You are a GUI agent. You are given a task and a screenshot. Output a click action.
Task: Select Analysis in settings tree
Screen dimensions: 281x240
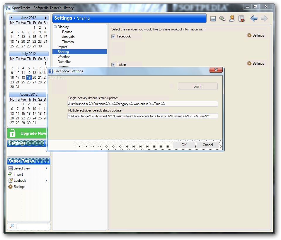68,37
